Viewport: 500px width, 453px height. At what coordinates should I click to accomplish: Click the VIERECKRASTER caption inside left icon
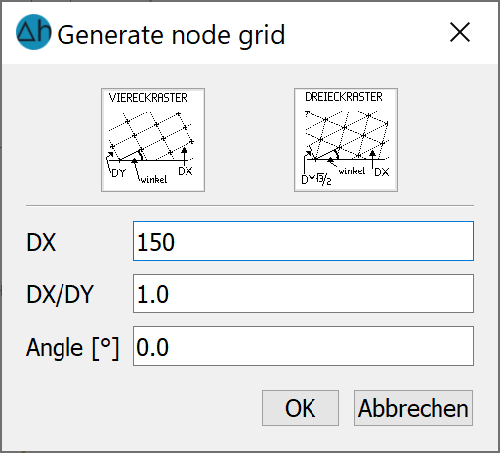click(x=148, y=98)
